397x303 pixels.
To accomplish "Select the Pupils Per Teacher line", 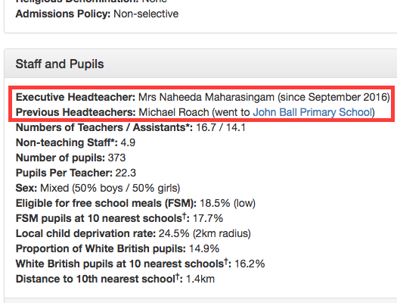I will [76, 173].
